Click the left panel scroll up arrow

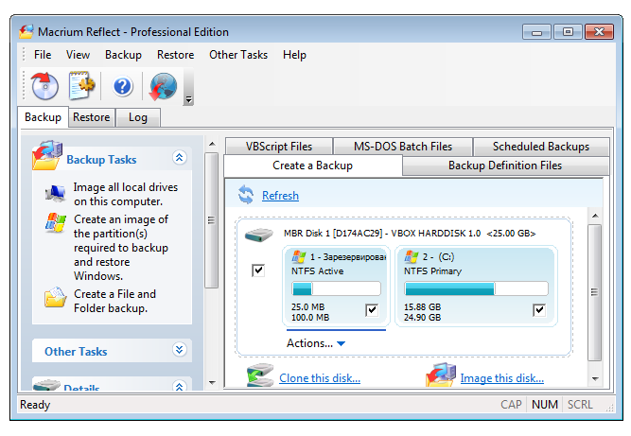tap(212, 144)
